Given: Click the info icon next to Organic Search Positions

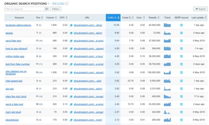Looking at the screenshot, I should click(67, 4).
